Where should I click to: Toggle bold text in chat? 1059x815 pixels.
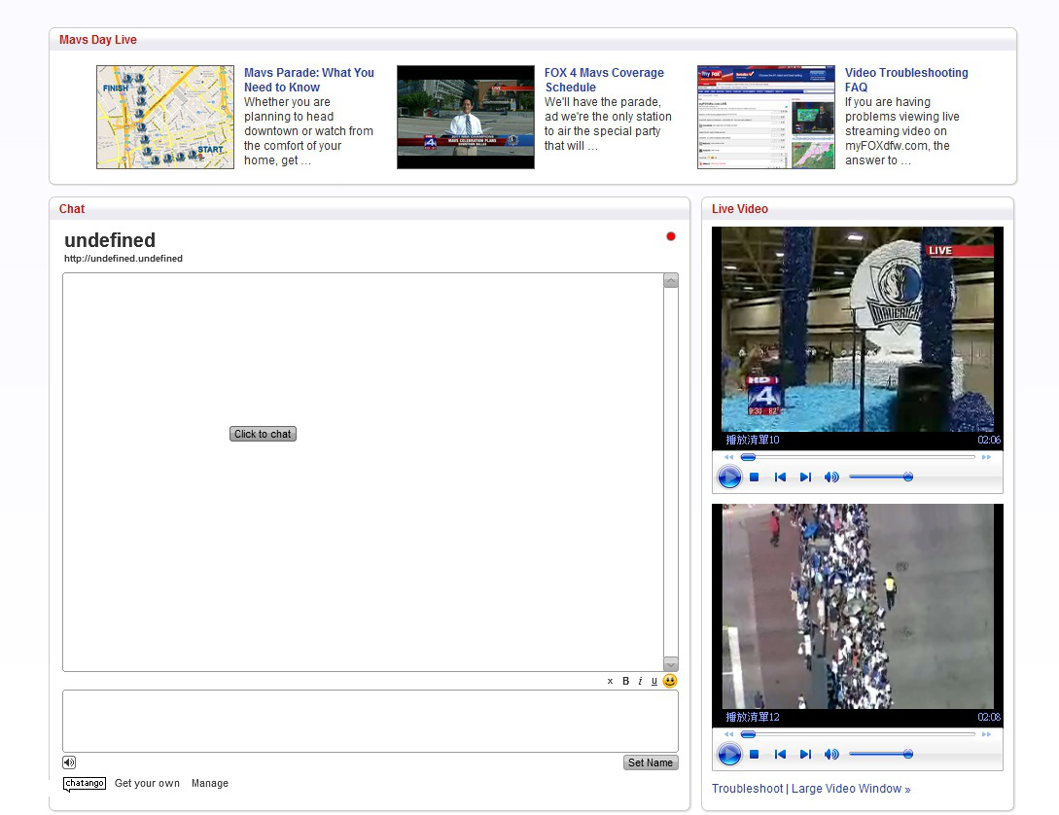tap(625, 681)
